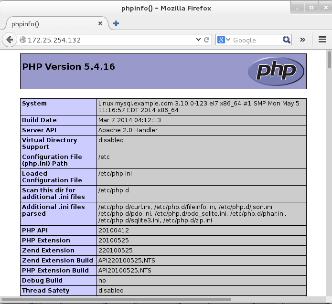Click the site identity globe icon
The height and width of the screenshot is (304, 332).
coord(22,40)
